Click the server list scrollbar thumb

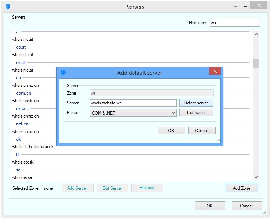(256, 63)
